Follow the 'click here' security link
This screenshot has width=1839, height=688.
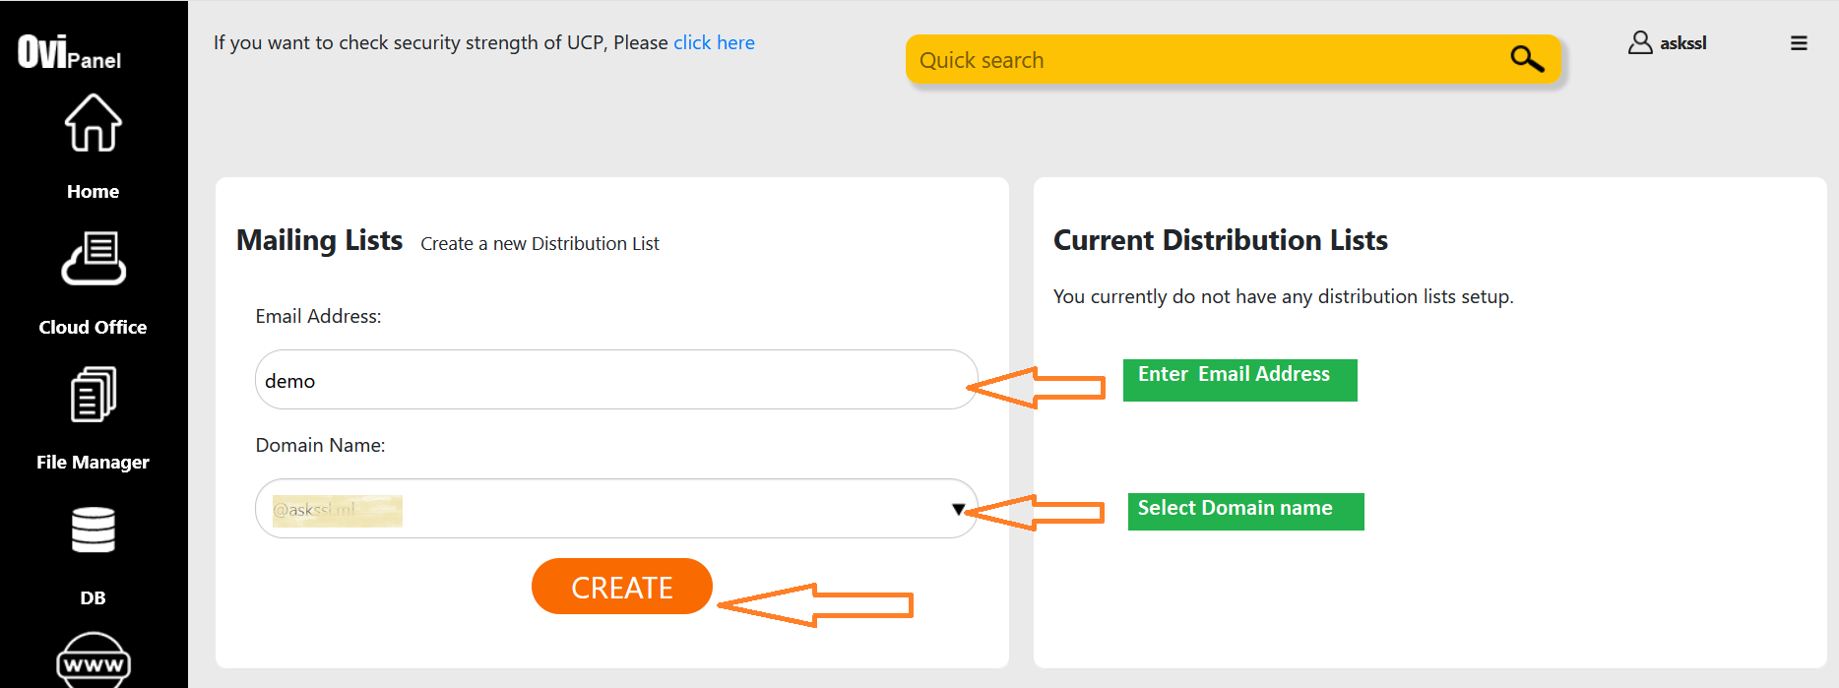coord(714,42)
